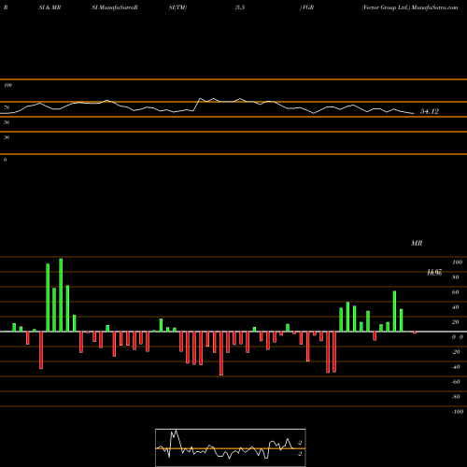Click the SI MunafaSutraR header text
The image size is (467, 467).
click(115, 7)
